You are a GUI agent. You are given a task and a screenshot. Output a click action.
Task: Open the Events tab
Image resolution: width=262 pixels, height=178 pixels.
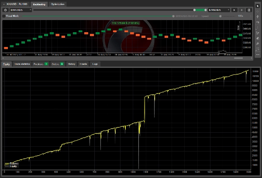click(x=83, y=64)
